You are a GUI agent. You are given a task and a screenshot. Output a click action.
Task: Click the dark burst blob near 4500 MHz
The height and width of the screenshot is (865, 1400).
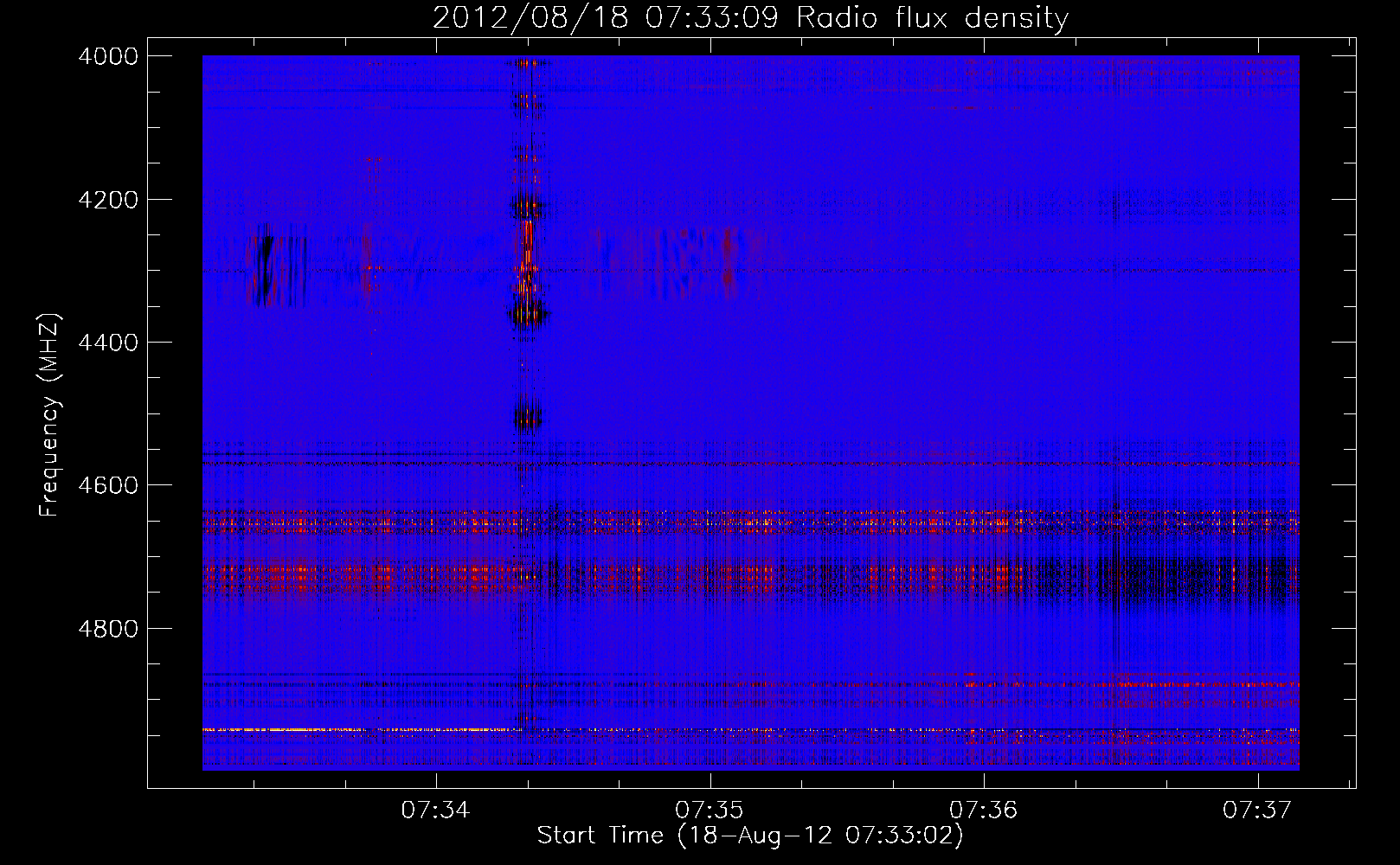[528, 420]
